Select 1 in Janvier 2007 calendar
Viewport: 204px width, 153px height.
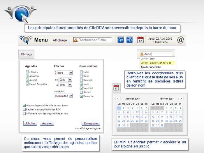[119, 108]
